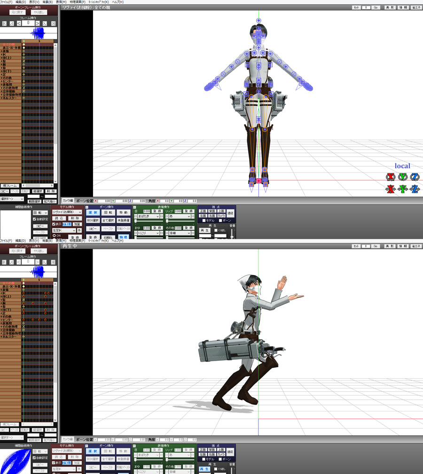Click next lip morph arrow beside あ
Image resolution: width=423 pixels, height=474 pixels.
coord(193,216)
